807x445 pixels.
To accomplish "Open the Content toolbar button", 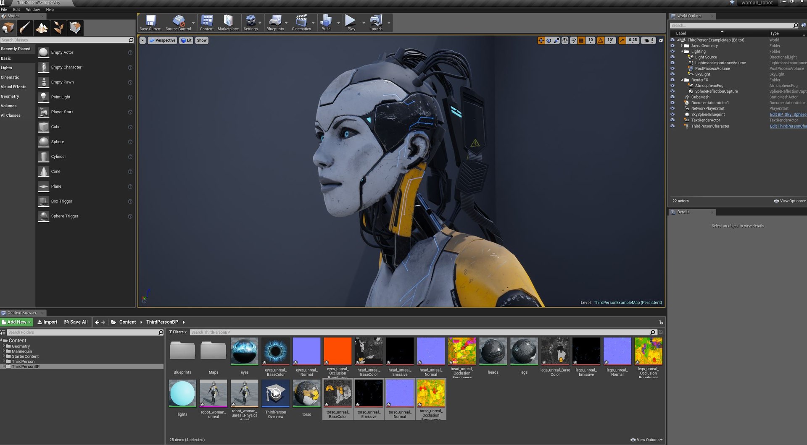I will tap(206, 23).
